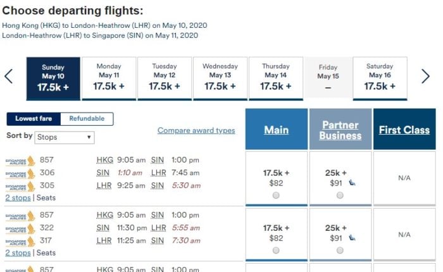Click Singapore Airlines logo beside flight 322
Image resolution: width=443 pixels, height=272 pixels.
[20, 228]
